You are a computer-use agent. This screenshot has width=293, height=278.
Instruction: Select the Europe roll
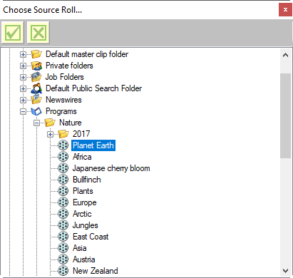coord(85,202)
